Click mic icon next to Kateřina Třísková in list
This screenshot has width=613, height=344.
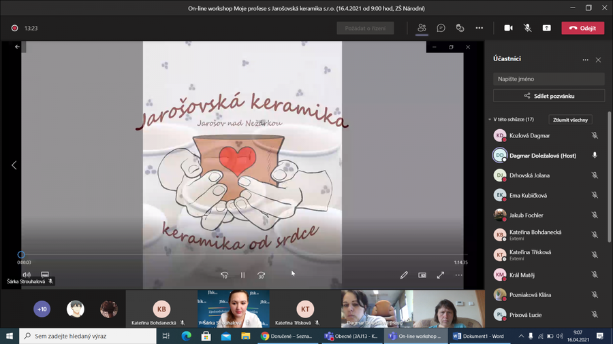click(x=595, y=255)
